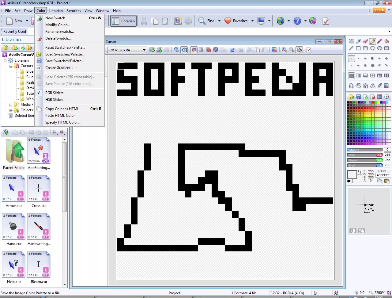
Task: Toggle the Librarian panel button
Action: 123,21
